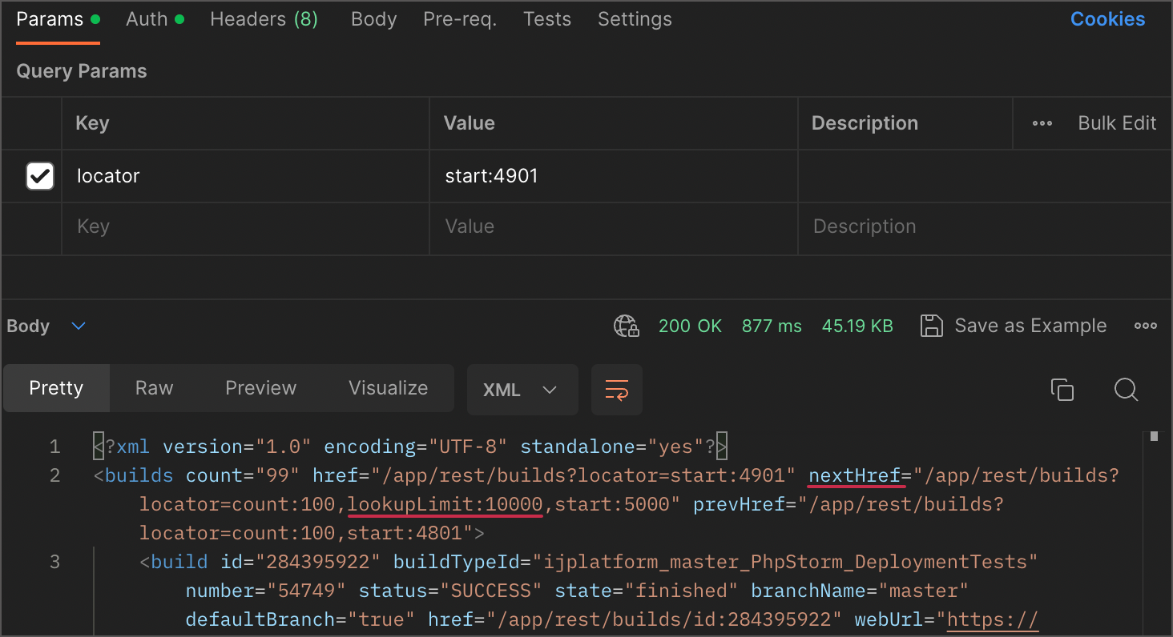Expand the response language selector arrow

pyautogui.click(x=550, y=390)
